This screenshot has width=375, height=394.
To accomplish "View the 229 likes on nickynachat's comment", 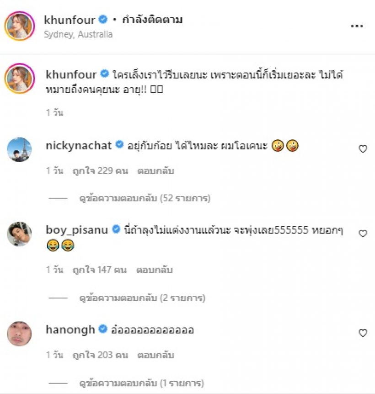I will 100,171.
